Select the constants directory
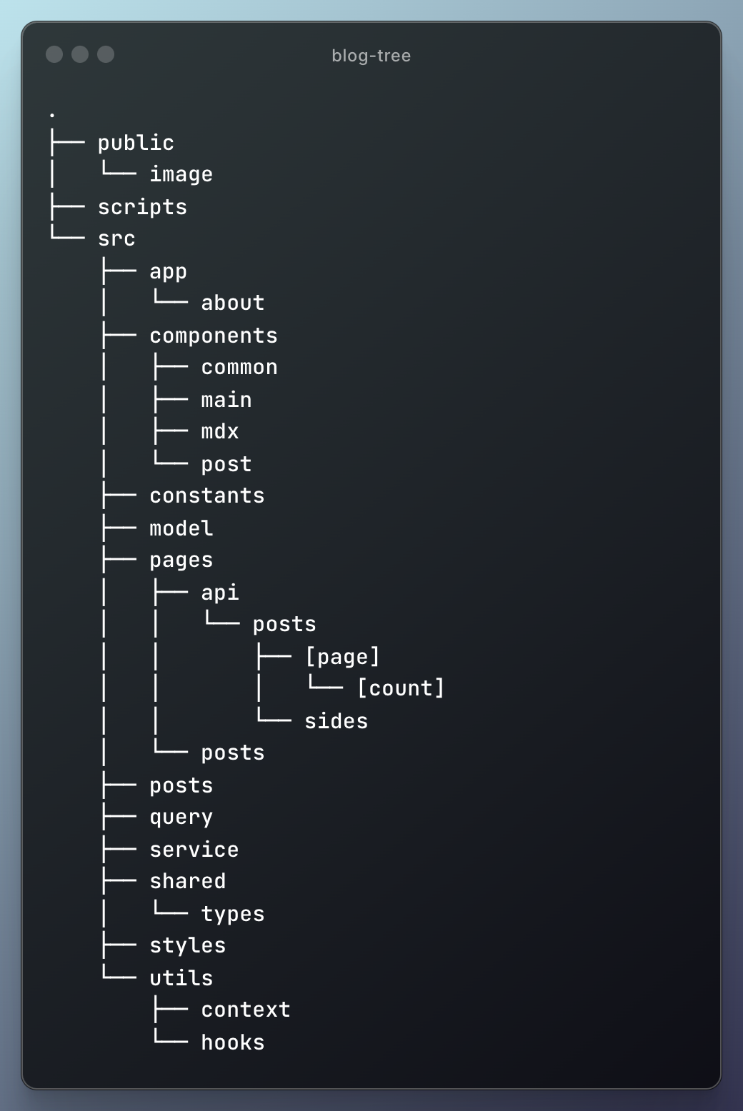 [x=207, y=496]
